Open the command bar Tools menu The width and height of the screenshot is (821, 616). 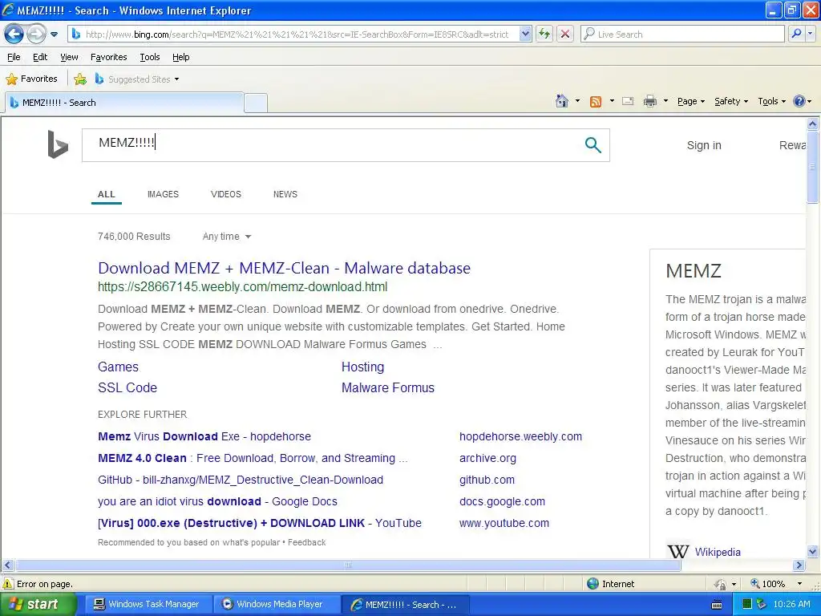click(771, 101)
